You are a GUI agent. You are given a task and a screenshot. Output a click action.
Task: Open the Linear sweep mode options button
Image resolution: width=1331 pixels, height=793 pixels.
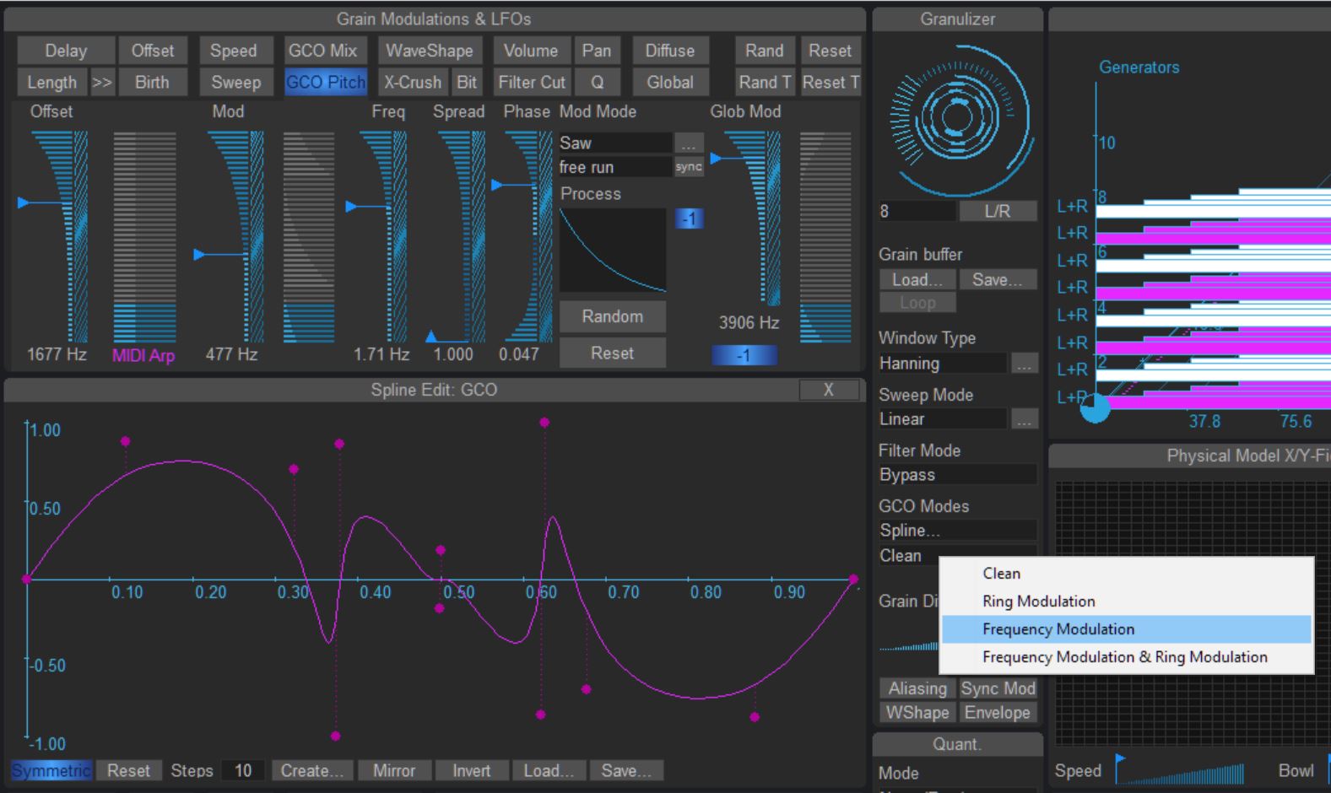click(x=1024, y=419)
